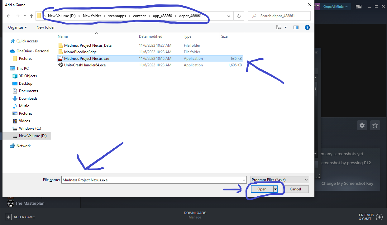The width and height of the screenshot is (387, 225).
Task: Click the Search depot_488861 box
Action: click(279, 16)
